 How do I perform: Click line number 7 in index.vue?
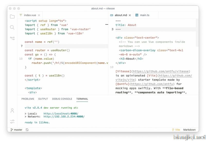pos(22,46)
